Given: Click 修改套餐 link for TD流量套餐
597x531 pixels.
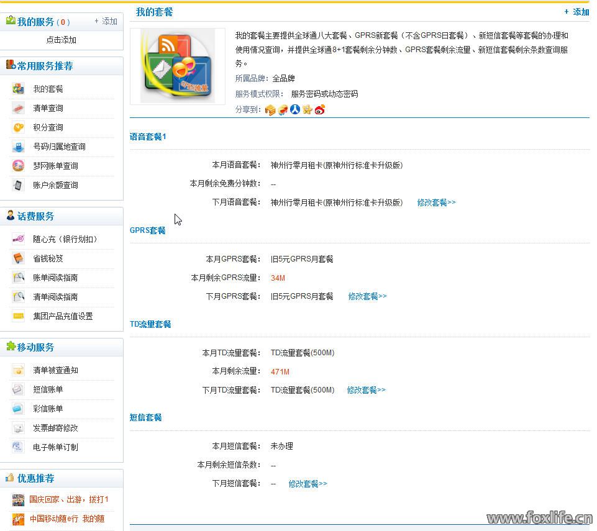Looking at the screenshot, I should tap(366, 390).
